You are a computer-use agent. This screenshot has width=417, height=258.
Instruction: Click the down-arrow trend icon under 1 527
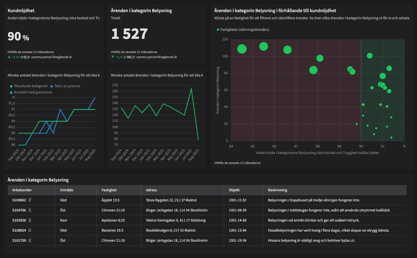coord(113,57)
